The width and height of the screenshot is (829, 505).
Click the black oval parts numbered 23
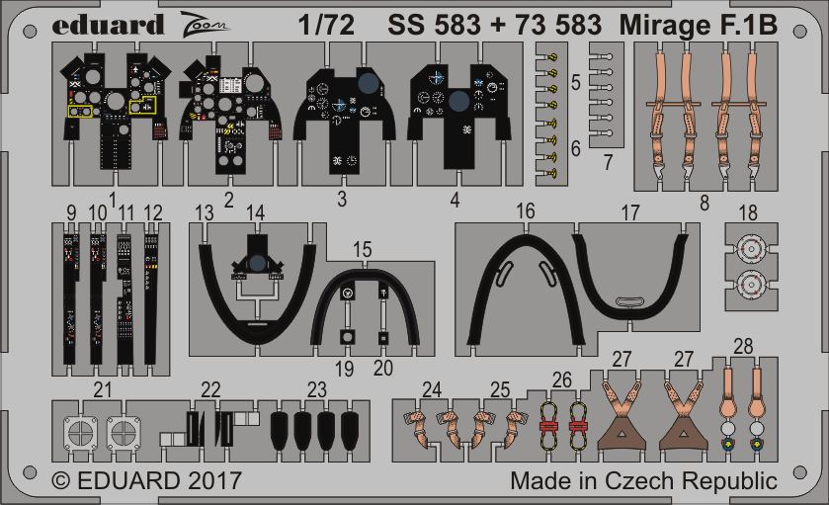click(x=314, y=430)
